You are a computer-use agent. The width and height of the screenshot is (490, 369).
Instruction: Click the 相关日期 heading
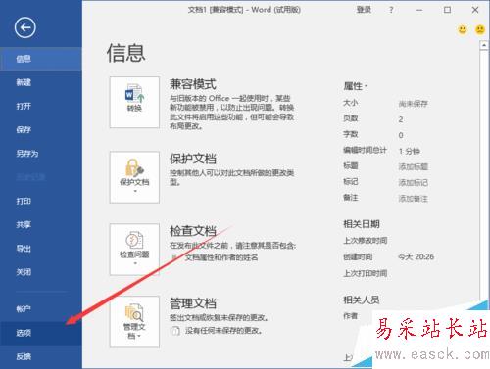tap(362, 224)
